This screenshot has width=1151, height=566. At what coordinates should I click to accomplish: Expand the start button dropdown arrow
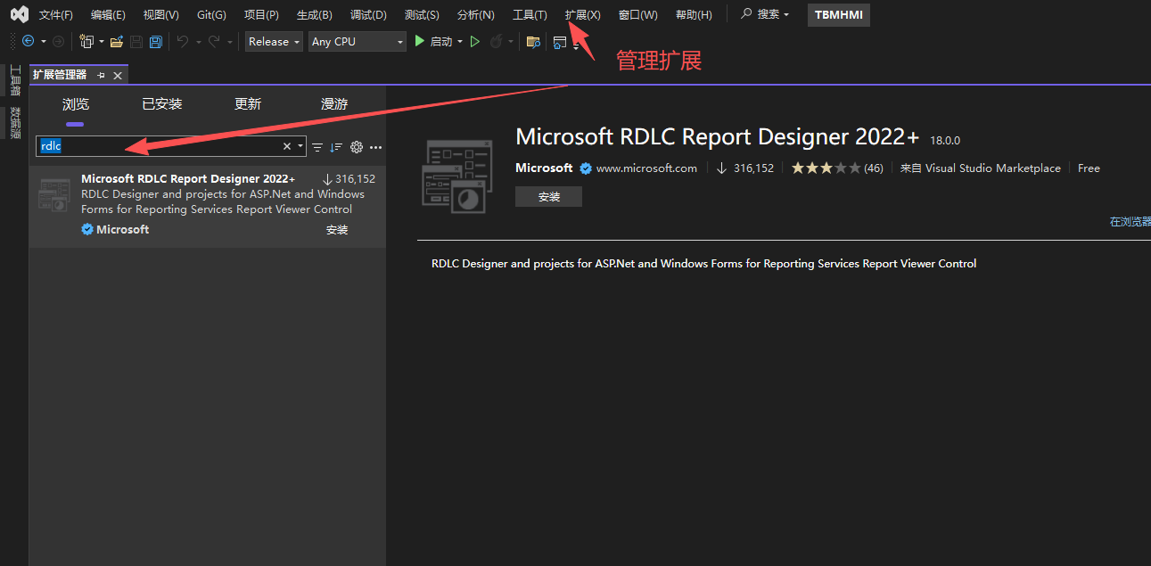[460, 42]
